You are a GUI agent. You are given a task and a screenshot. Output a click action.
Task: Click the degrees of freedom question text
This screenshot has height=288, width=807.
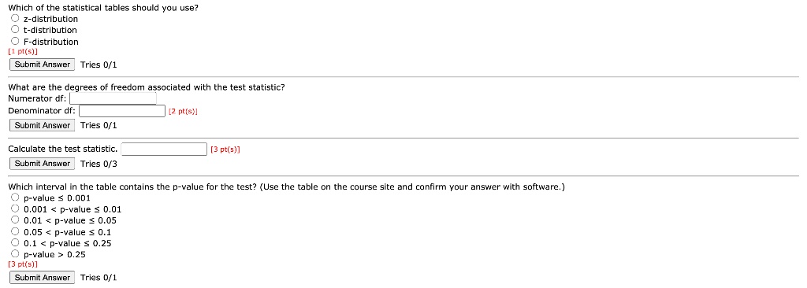coord(147,87)
